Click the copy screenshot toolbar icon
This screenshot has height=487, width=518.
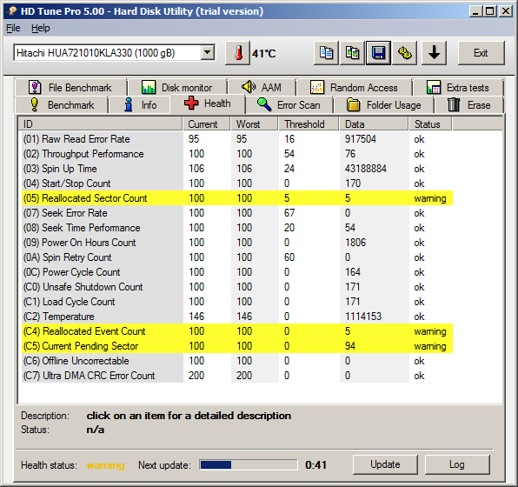(x=352, y=53)
